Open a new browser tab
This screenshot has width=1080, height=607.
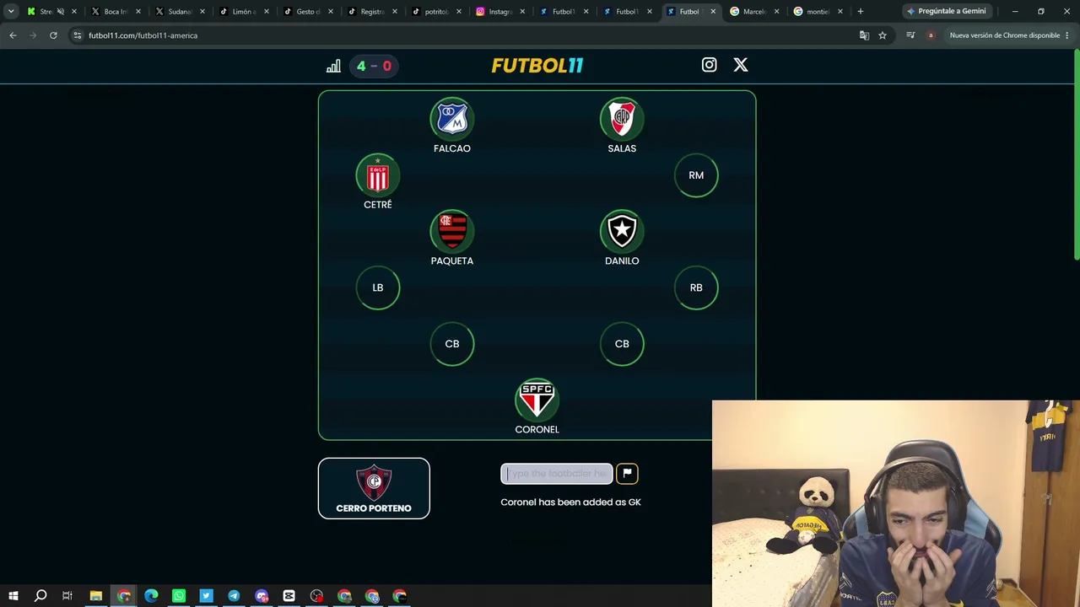pyautogui.click(x=861, y=11)
